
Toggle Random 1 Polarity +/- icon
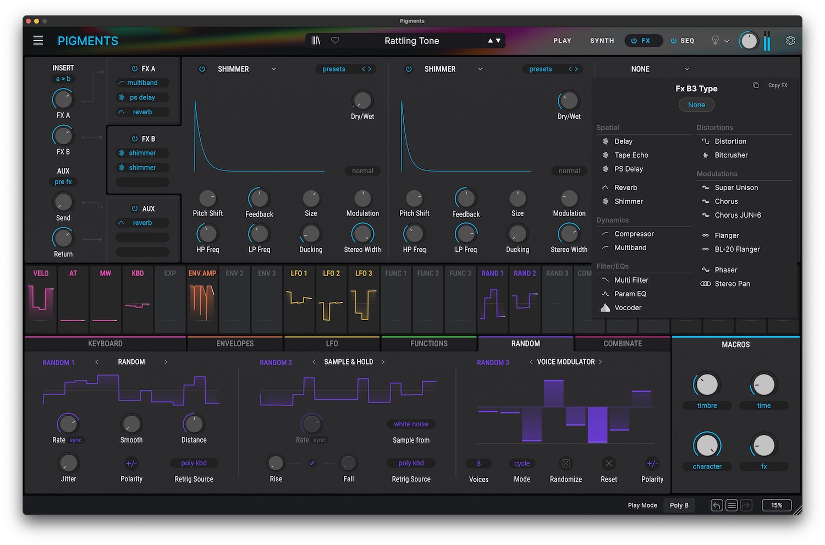click(131, 463)
